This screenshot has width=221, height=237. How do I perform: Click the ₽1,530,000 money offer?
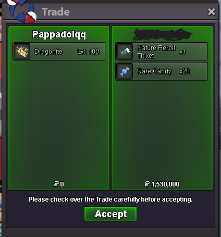162,184
